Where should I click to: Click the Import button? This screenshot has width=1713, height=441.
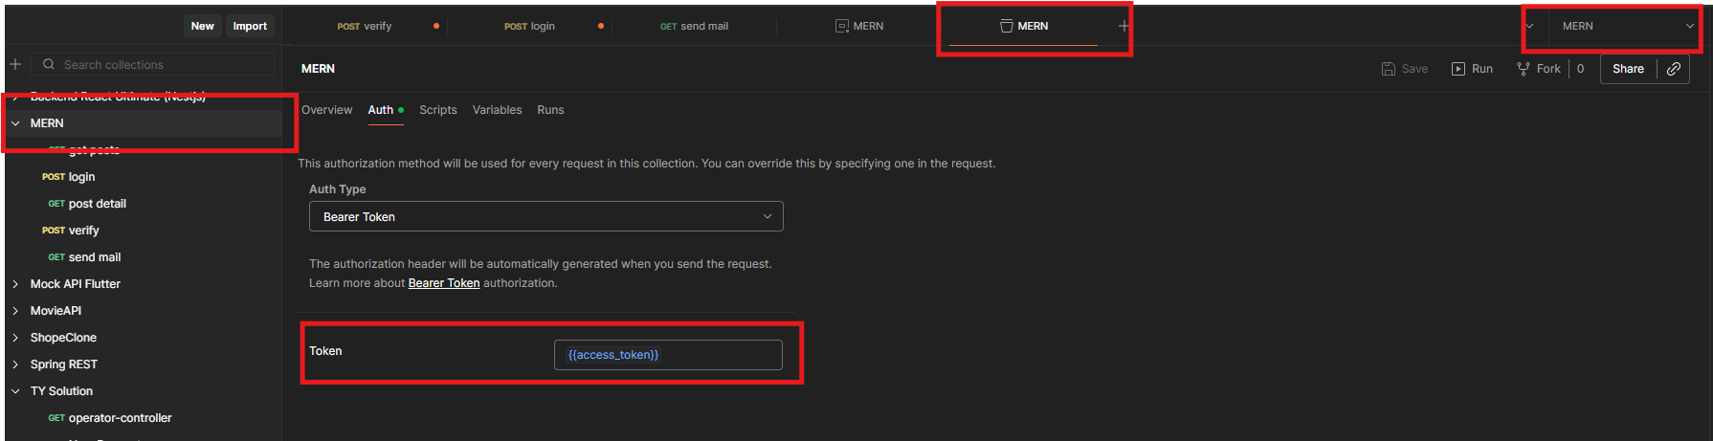pyautogui.click(x=250, y=26)
